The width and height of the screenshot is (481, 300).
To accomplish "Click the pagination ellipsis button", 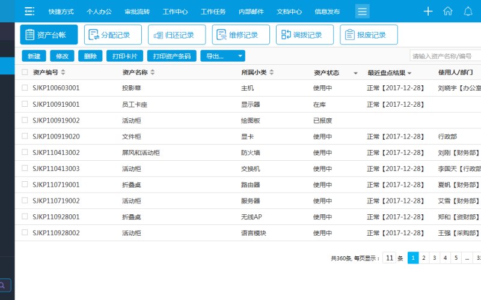I will pos(467,258).
